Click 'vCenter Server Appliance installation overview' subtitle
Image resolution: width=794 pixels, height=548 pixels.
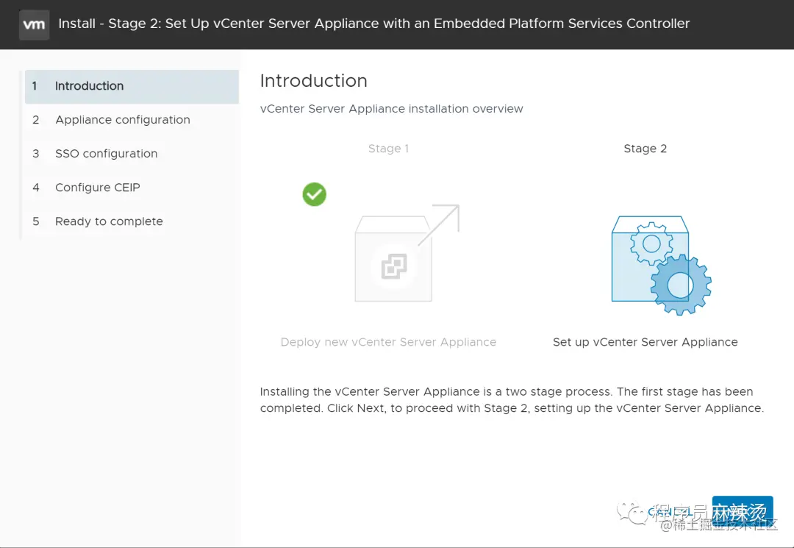391,109
